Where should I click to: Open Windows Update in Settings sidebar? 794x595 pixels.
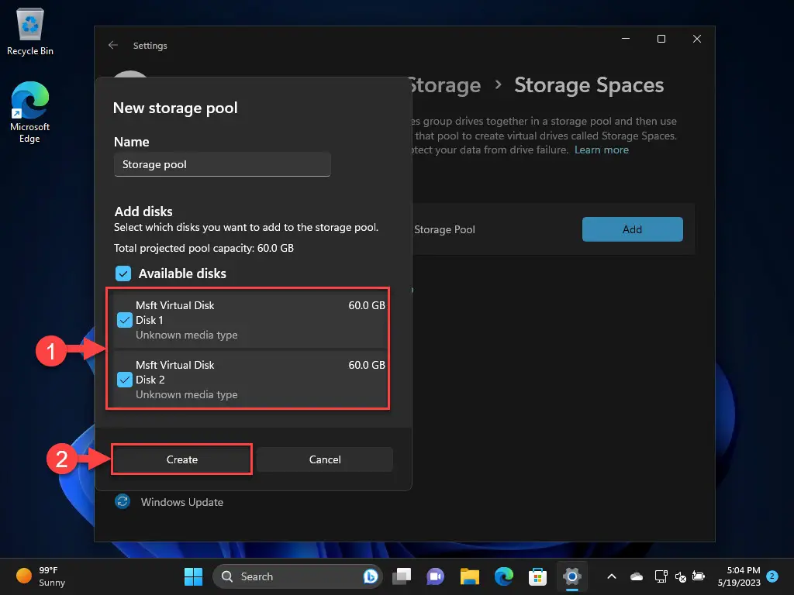click(x=181, y=502)
